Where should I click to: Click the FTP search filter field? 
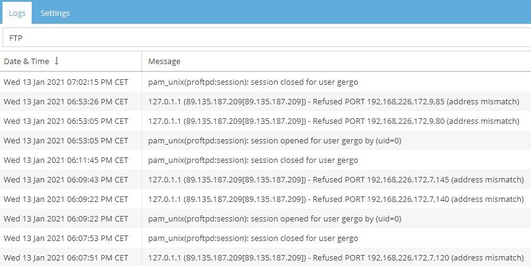(x=266, y=37)
